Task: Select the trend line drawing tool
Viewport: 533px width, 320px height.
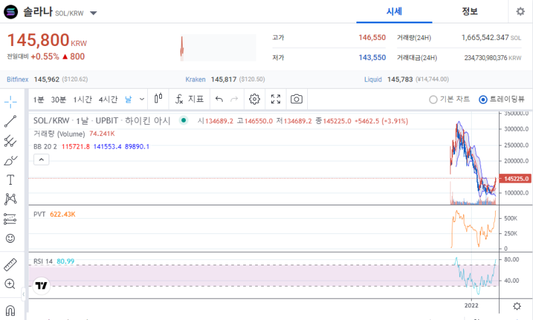Action: tap(10, 121)
